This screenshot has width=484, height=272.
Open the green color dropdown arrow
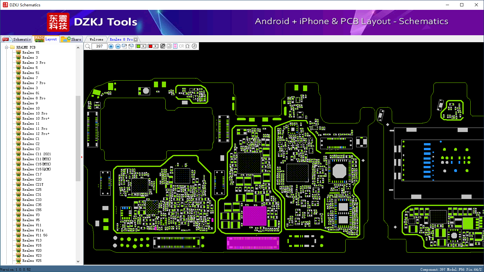point(144,46)
